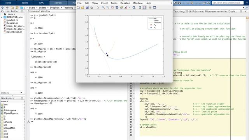Click the Link Plot icon

tap(134, 7)
